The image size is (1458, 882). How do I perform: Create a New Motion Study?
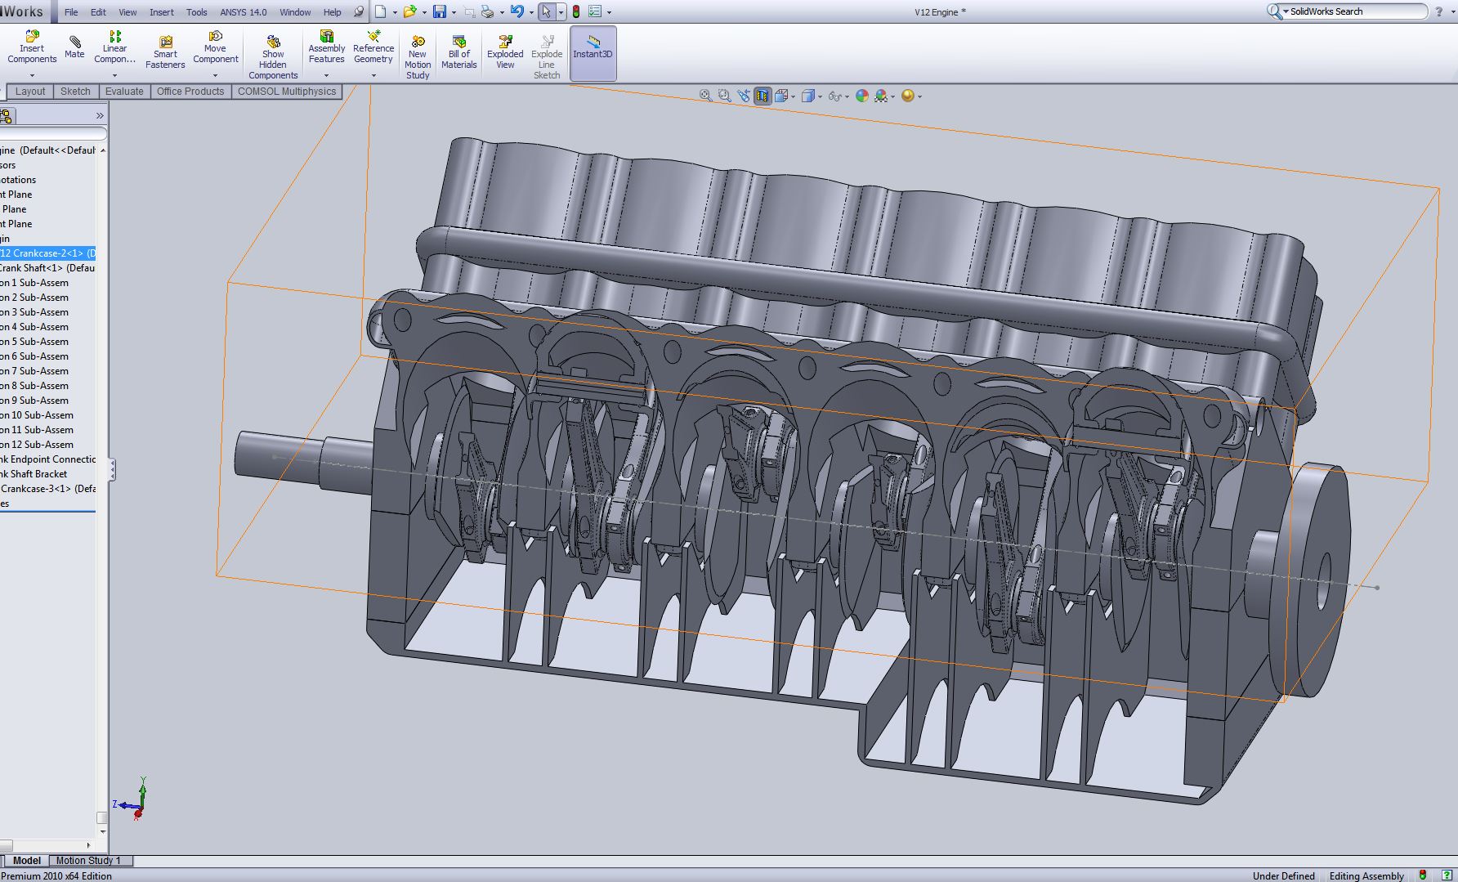(418, 57)
